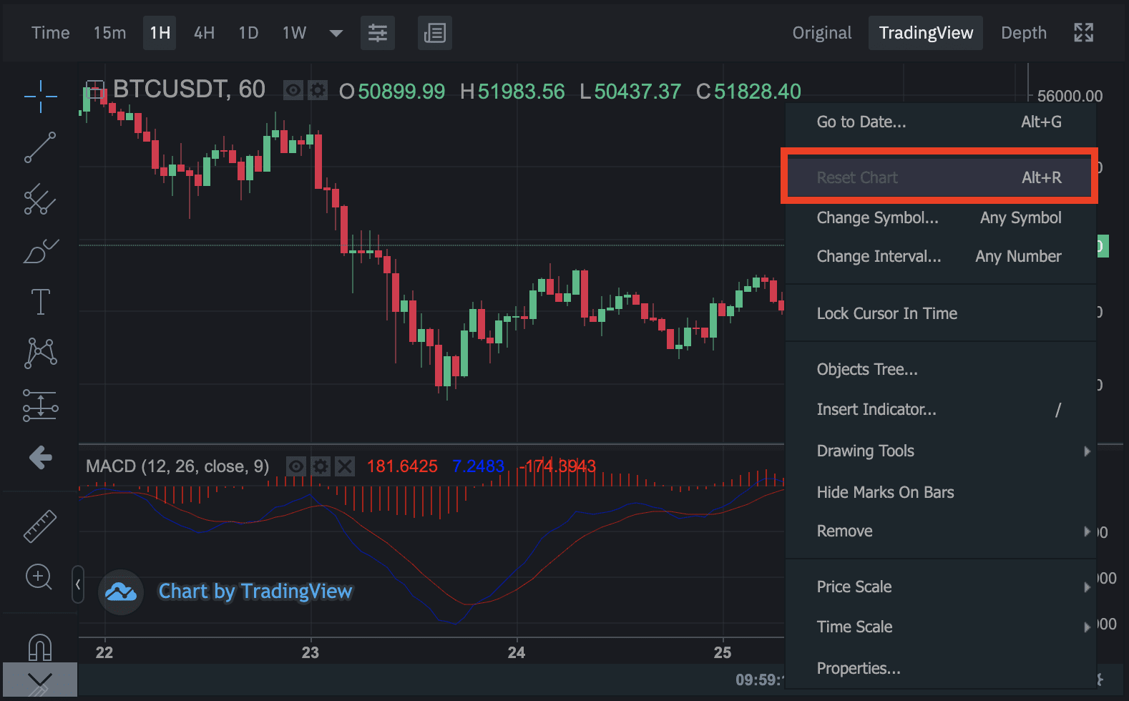This screenshot has height=701, width=1129.
Task: Open the more time intervals dropdown arrow
Action: (336, 33)
